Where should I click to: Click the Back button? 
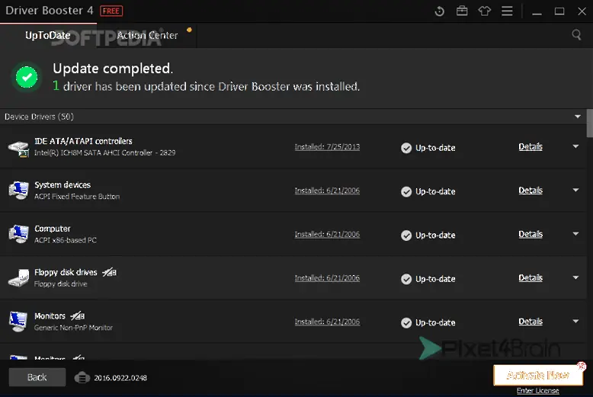click(x=37, y=377)
